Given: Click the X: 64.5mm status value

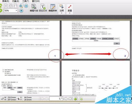Looking at the screenshot, I should pyautogui.click(x=26, y=97).
